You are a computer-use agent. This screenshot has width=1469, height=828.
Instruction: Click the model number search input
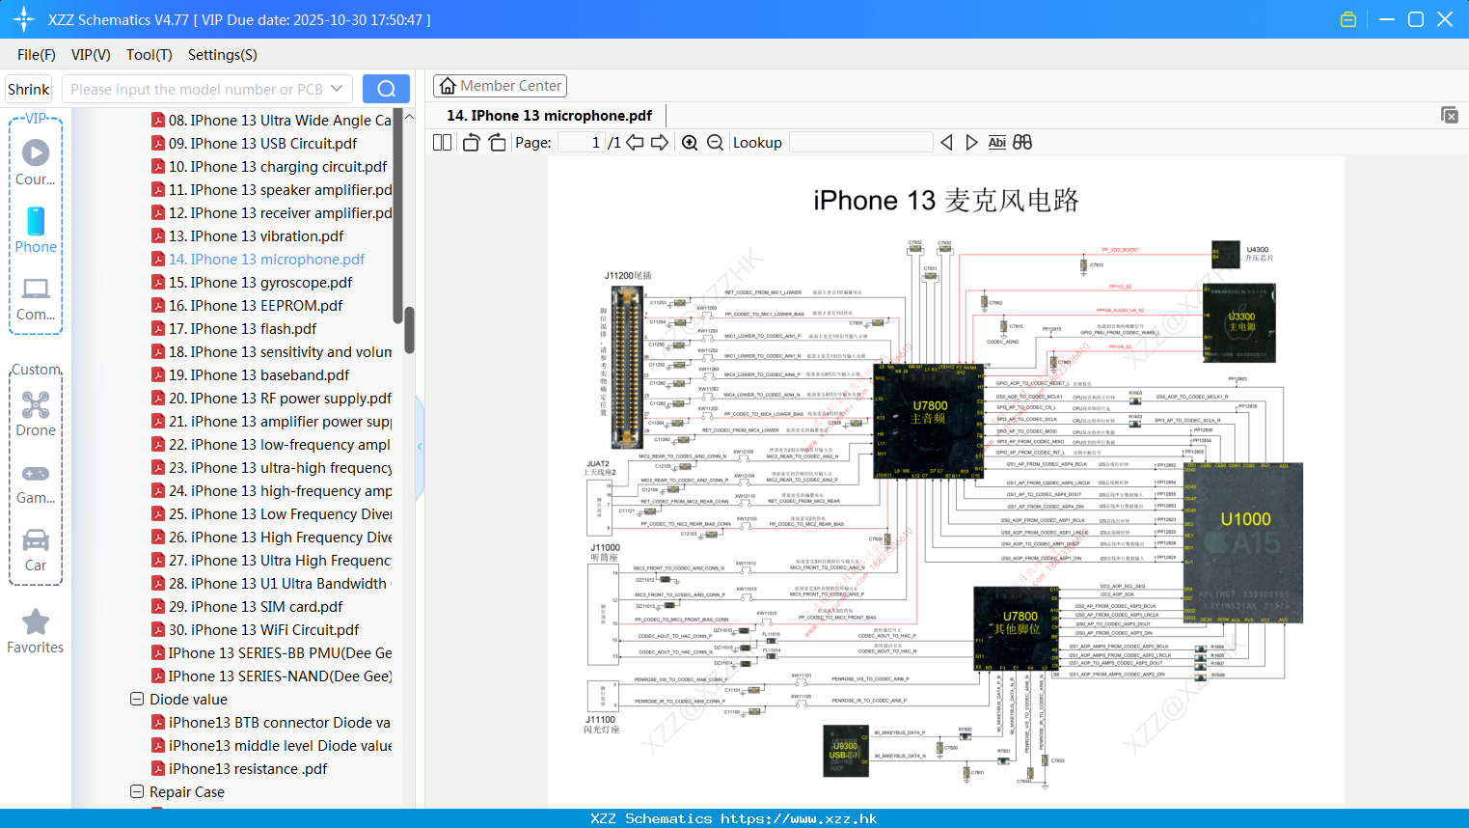[x=198, y=89]
